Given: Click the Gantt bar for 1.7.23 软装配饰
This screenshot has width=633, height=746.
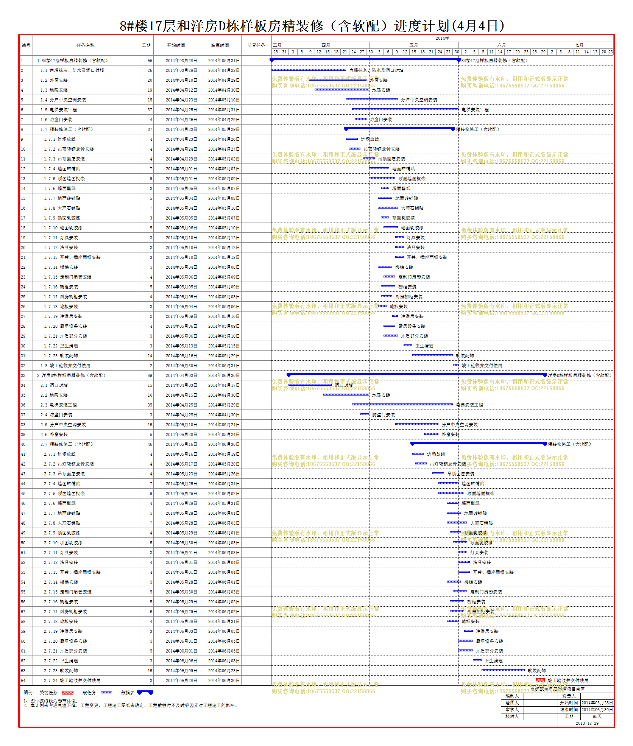Looking at the screenshot, I should pyautogui.click(x=432, y=355).
